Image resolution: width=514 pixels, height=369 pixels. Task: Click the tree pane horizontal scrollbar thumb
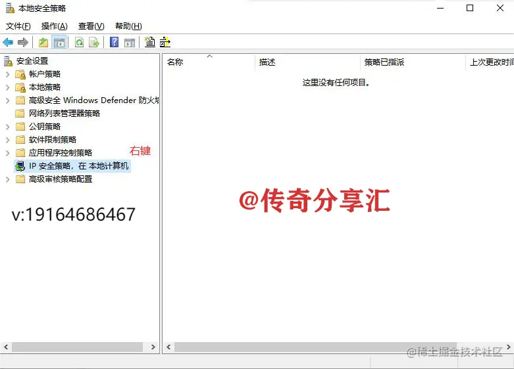(x=77, y=347)
